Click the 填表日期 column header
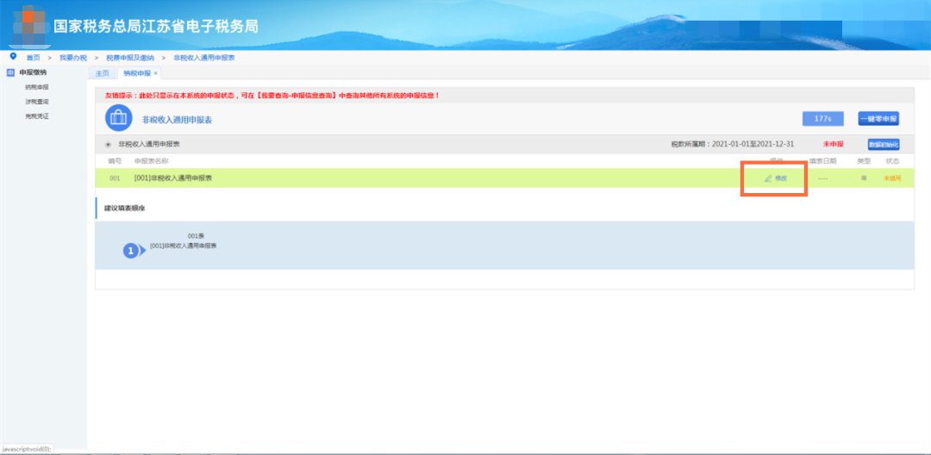The height and width of the screenshot is (455, 931). tap(822, 161)
